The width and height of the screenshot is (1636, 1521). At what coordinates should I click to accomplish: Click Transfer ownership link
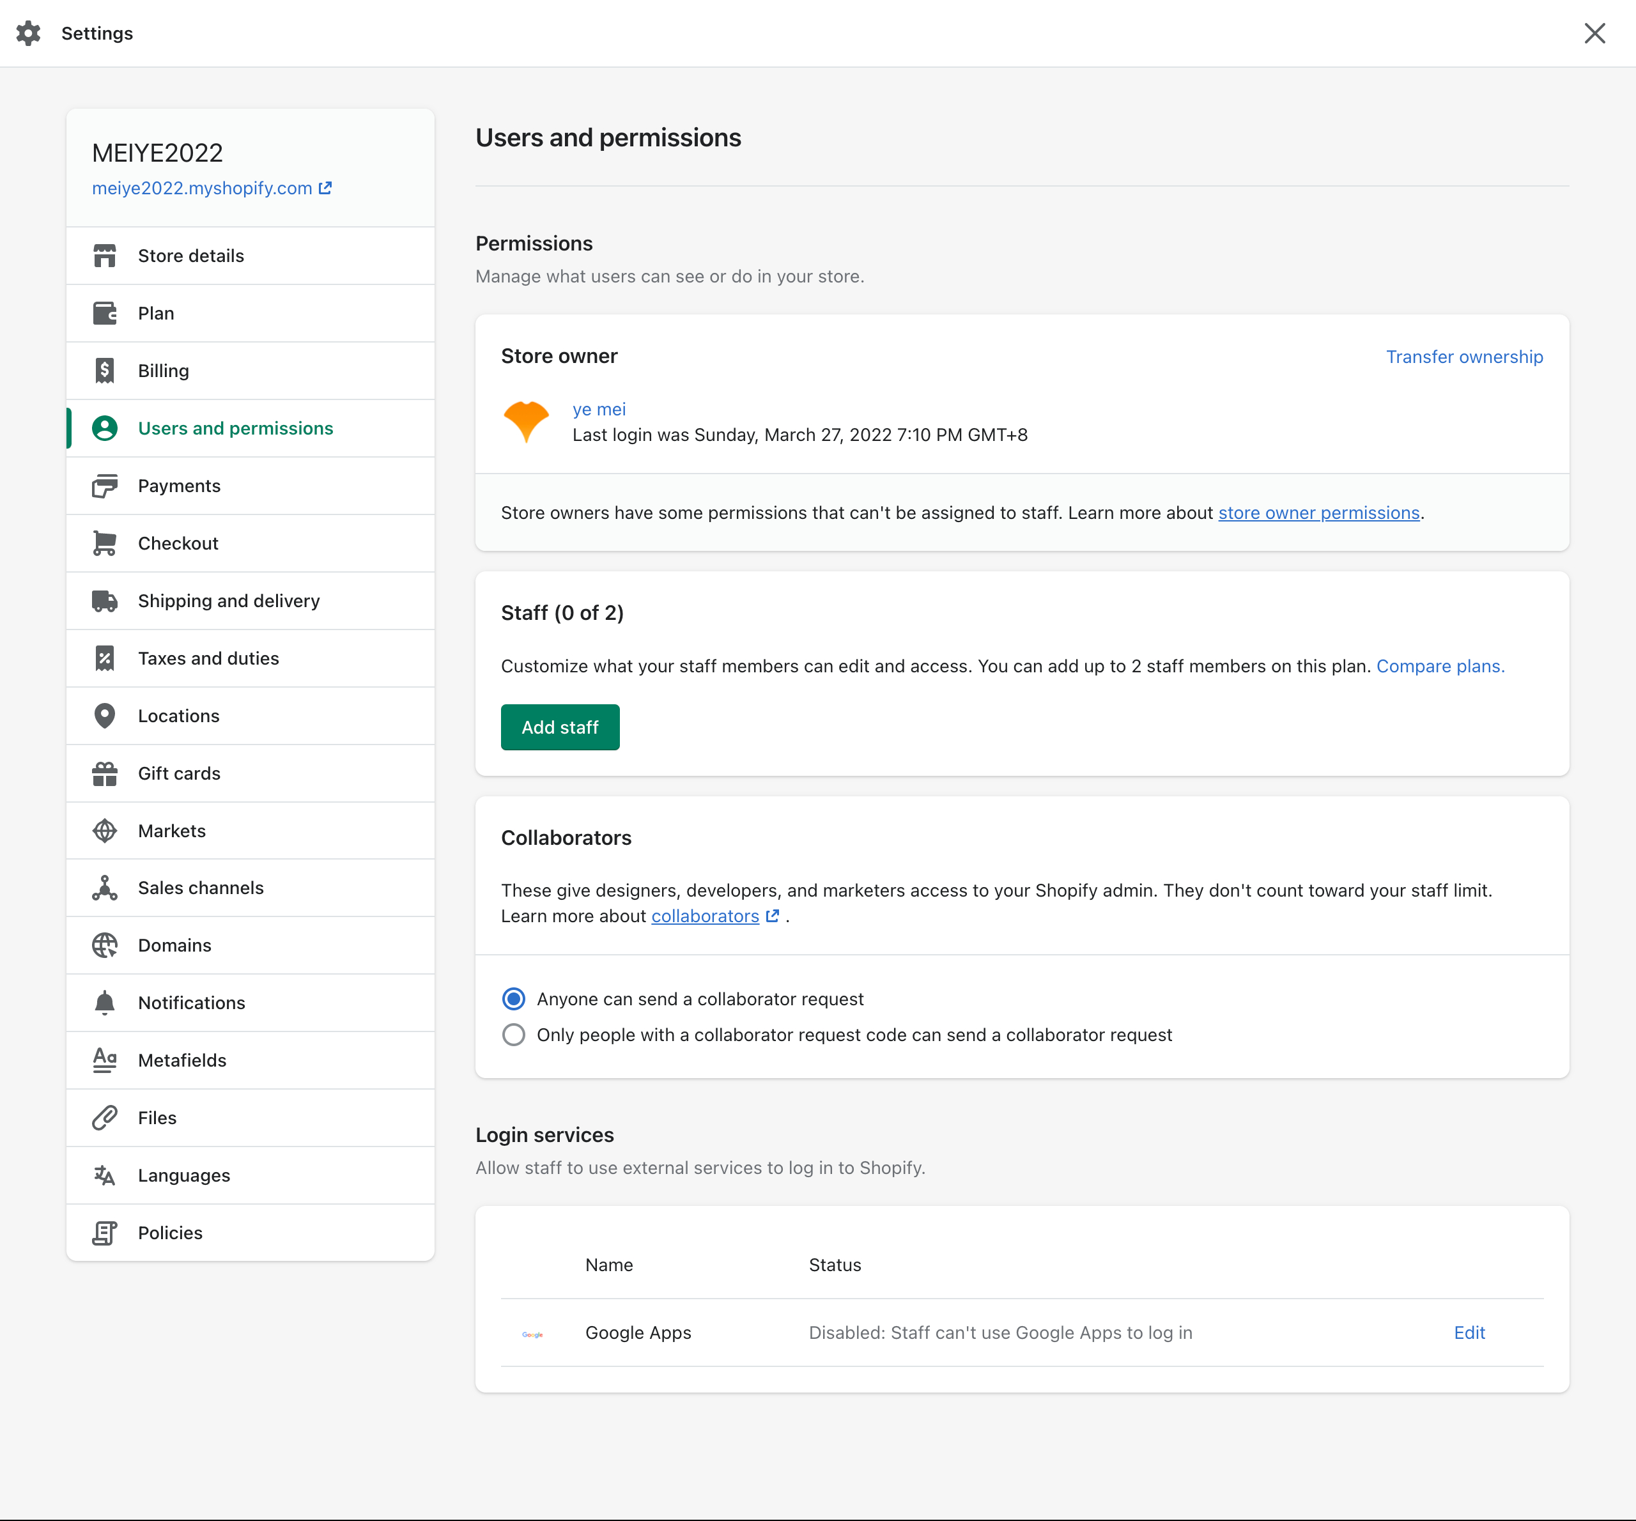1464,357
